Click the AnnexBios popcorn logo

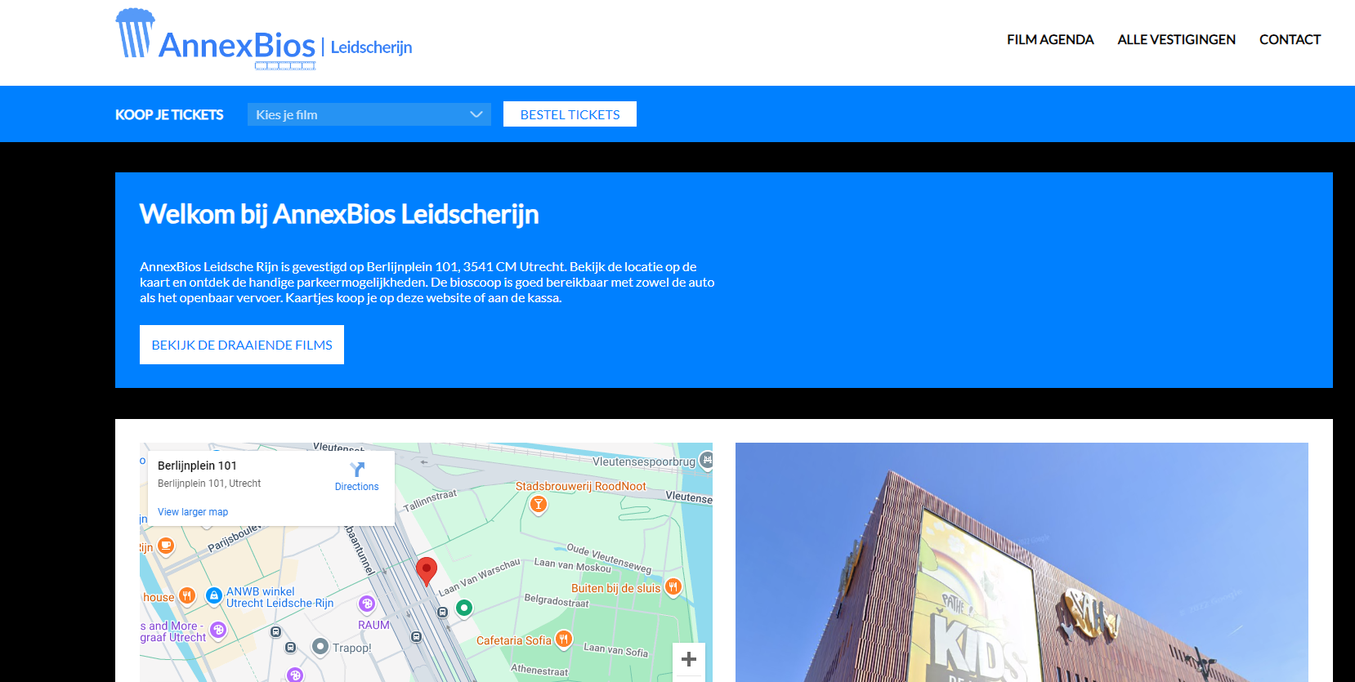(x=135, y=34)
